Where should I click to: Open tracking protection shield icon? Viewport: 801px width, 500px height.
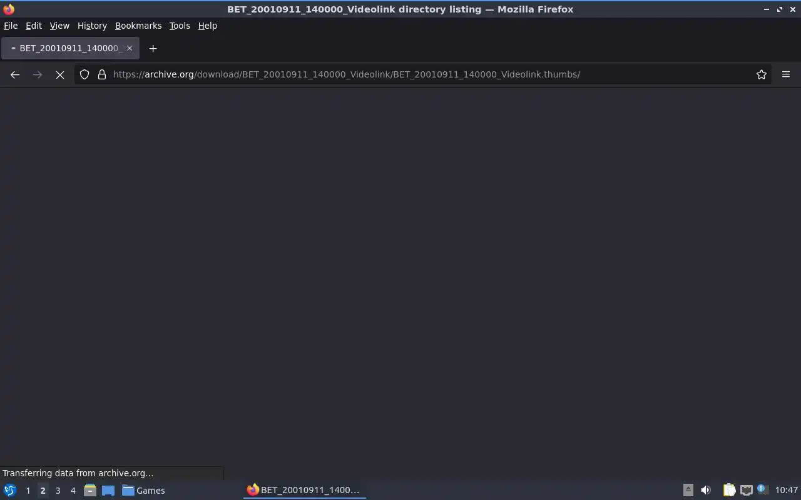click(x=84, y=74)
